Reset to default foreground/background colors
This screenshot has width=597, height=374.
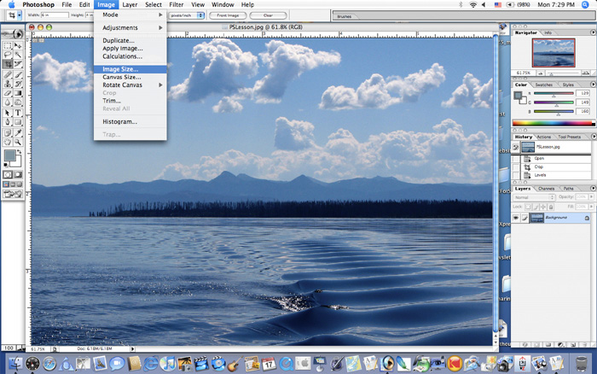(x=6, y=165)
